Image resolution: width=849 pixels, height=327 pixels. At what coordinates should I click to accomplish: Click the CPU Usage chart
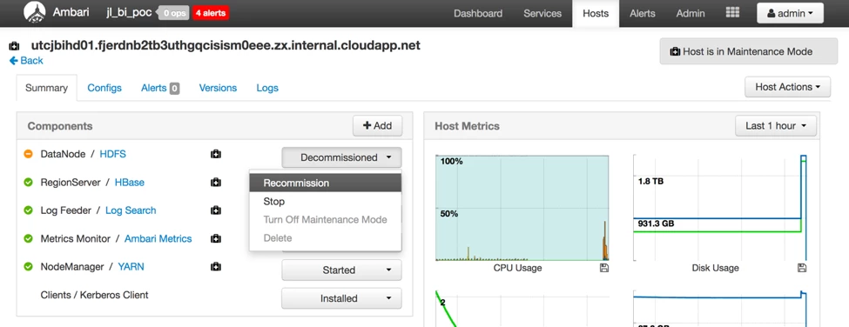522,208
